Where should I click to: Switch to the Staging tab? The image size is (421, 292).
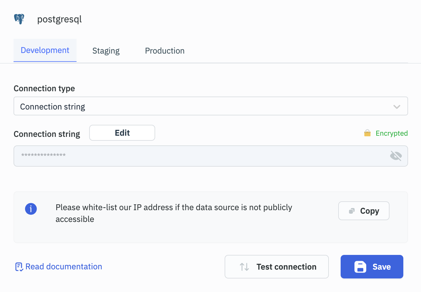[x=106, y=51]
